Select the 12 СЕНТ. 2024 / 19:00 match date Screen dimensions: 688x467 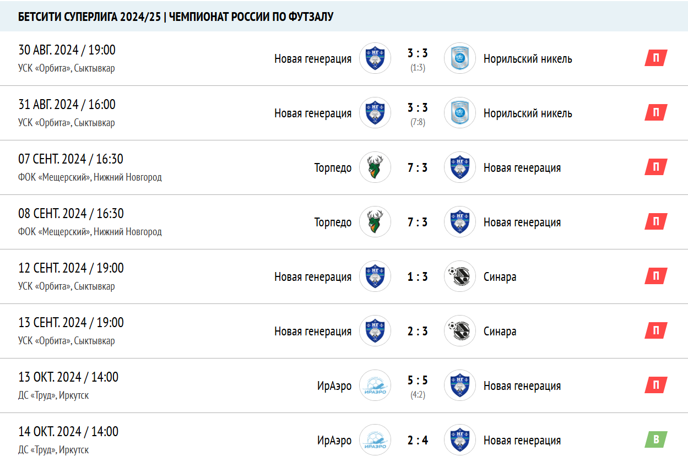point(71,268)
